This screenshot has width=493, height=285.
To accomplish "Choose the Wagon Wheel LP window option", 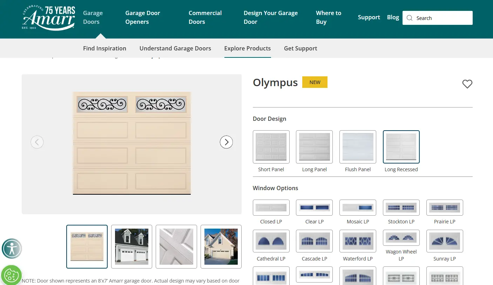I will pos(401,238).
